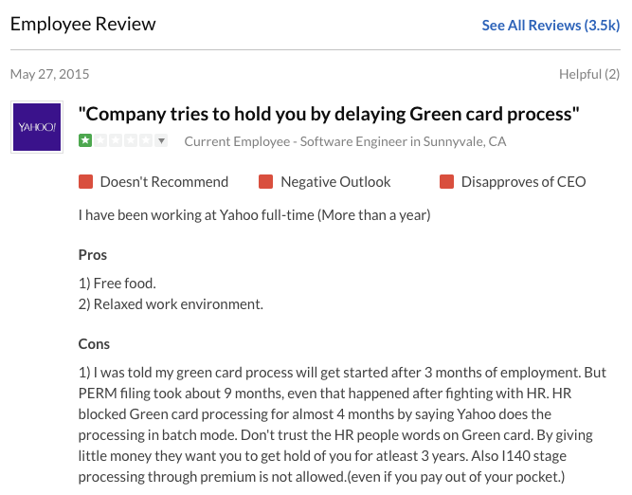Image resolution: width=632 pixels, height=495 pixels.
Task: Click the Current Employee Software Engineer job text
Action: tap(345, 141)
